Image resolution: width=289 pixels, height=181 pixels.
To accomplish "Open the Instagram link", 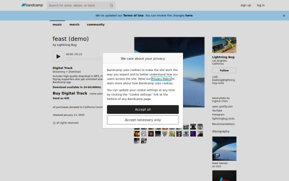I will coord(218,114).
